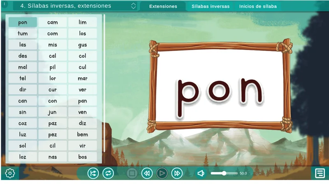
Task: Pick the syllable 'pil'
Action: click(53, 67)
